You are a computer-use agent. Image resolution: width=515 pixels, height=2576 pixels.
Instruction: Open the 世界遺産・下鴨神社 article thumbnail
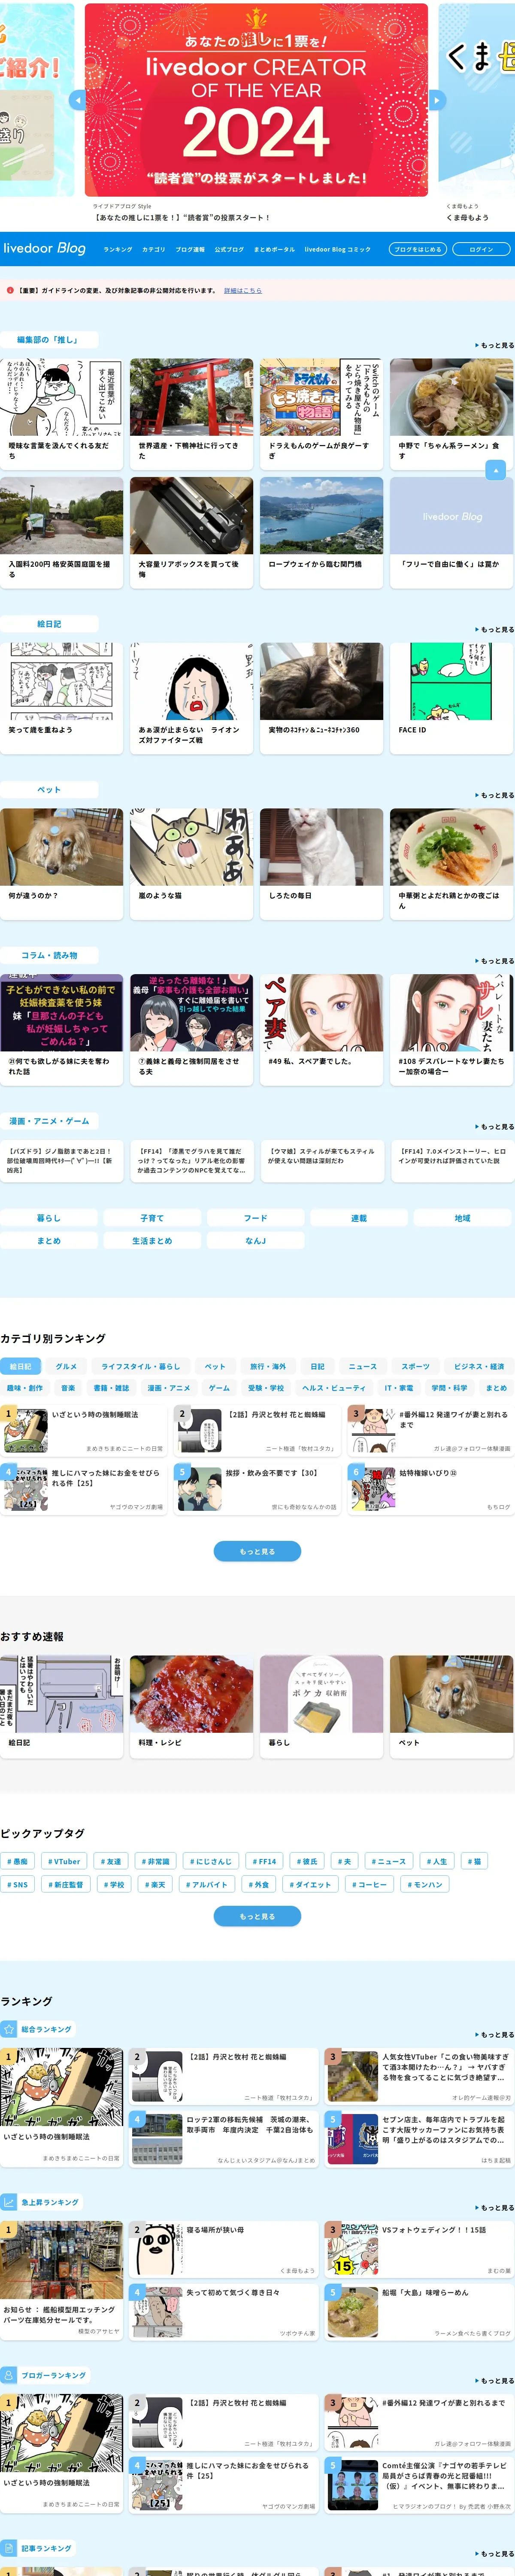(x=191, y=398)
